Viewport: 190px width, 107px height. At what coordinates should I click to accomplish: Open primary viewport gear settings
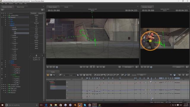click(137, 67)
